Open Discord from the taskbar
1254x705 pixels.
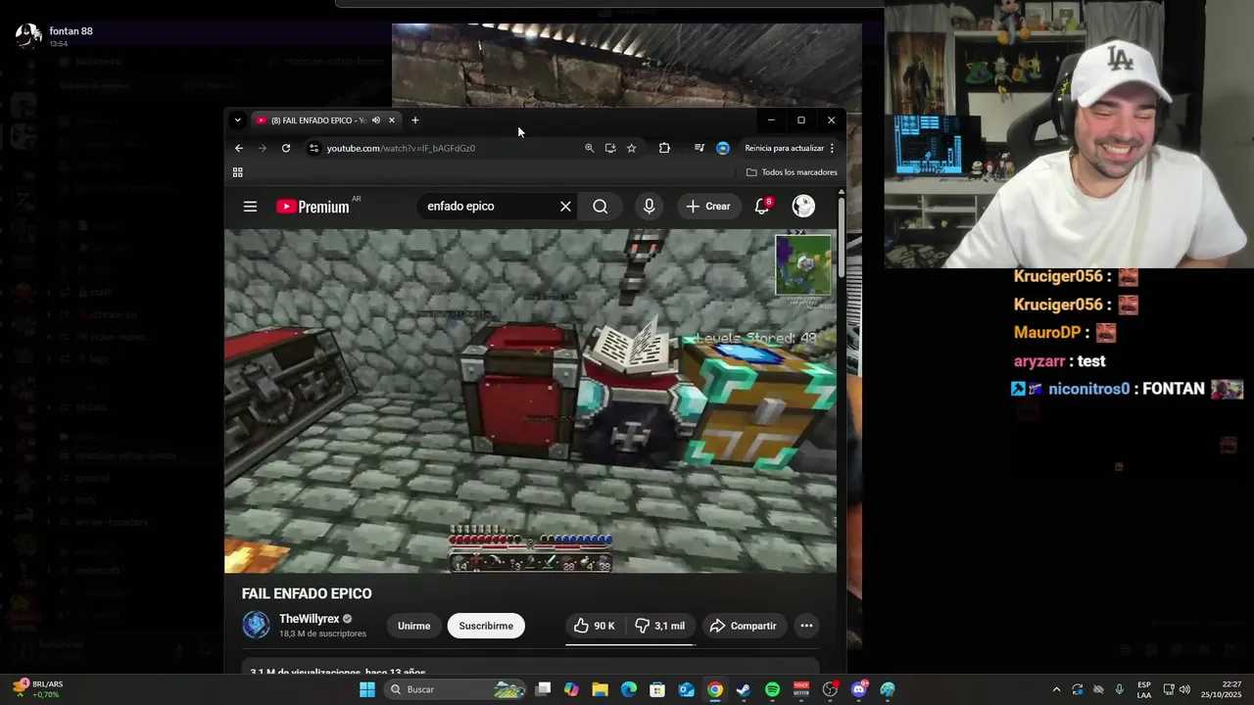[859, 689]
